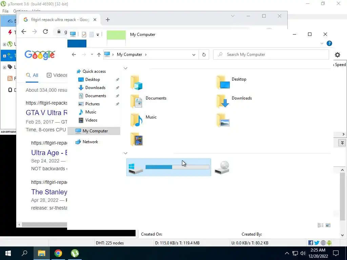Open the Pictures folder icon in main pane
347x260 pixels.
tap(223, 120)
